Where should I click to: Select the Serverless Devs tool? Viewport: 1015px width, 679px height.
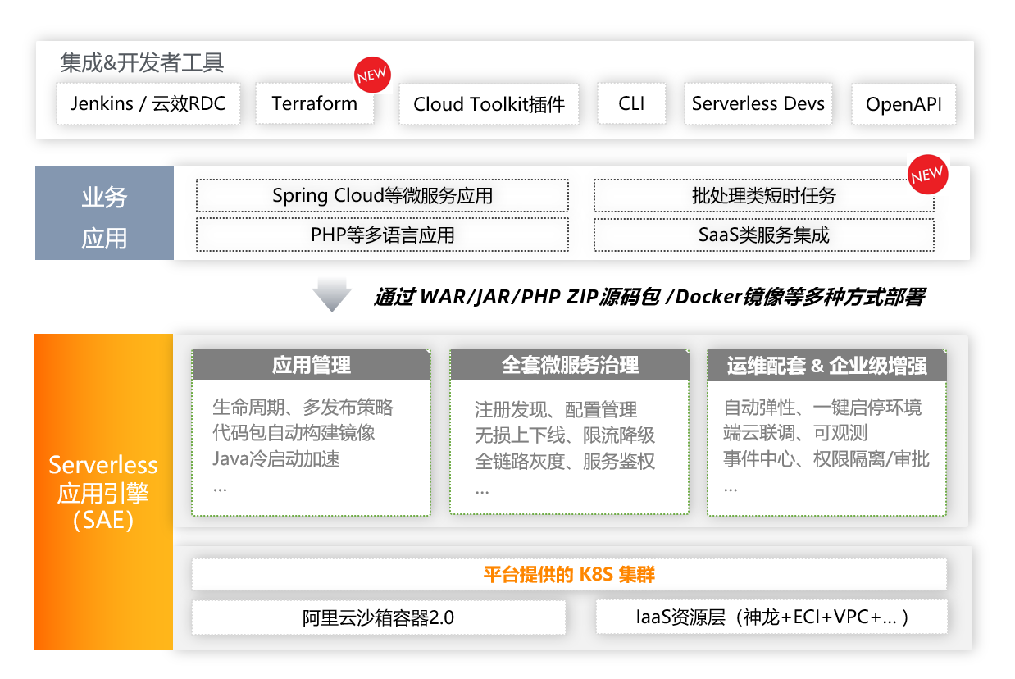tap(758, 103)
